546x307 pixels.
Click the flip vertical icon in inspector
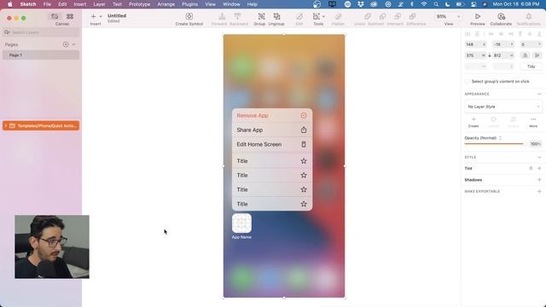coord(537,55)
